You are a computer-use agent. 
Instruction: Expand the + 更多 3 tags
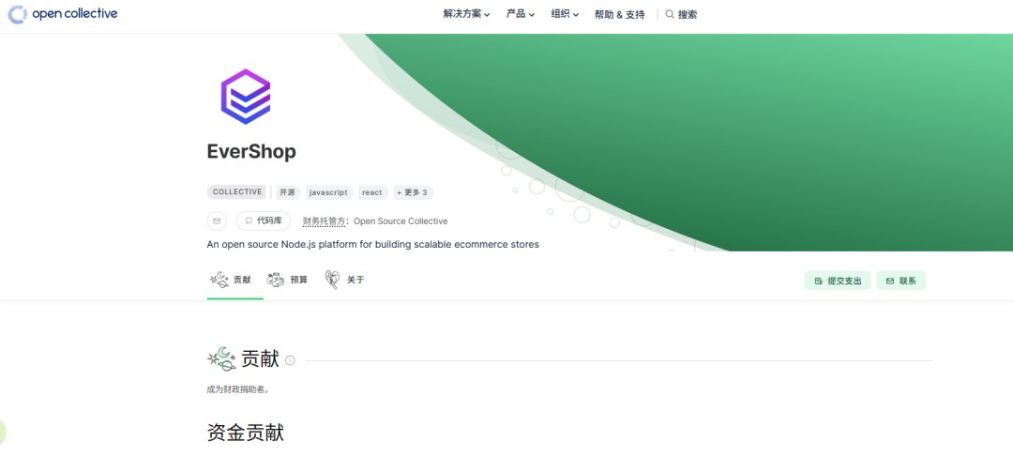click(x=412, y=192)
